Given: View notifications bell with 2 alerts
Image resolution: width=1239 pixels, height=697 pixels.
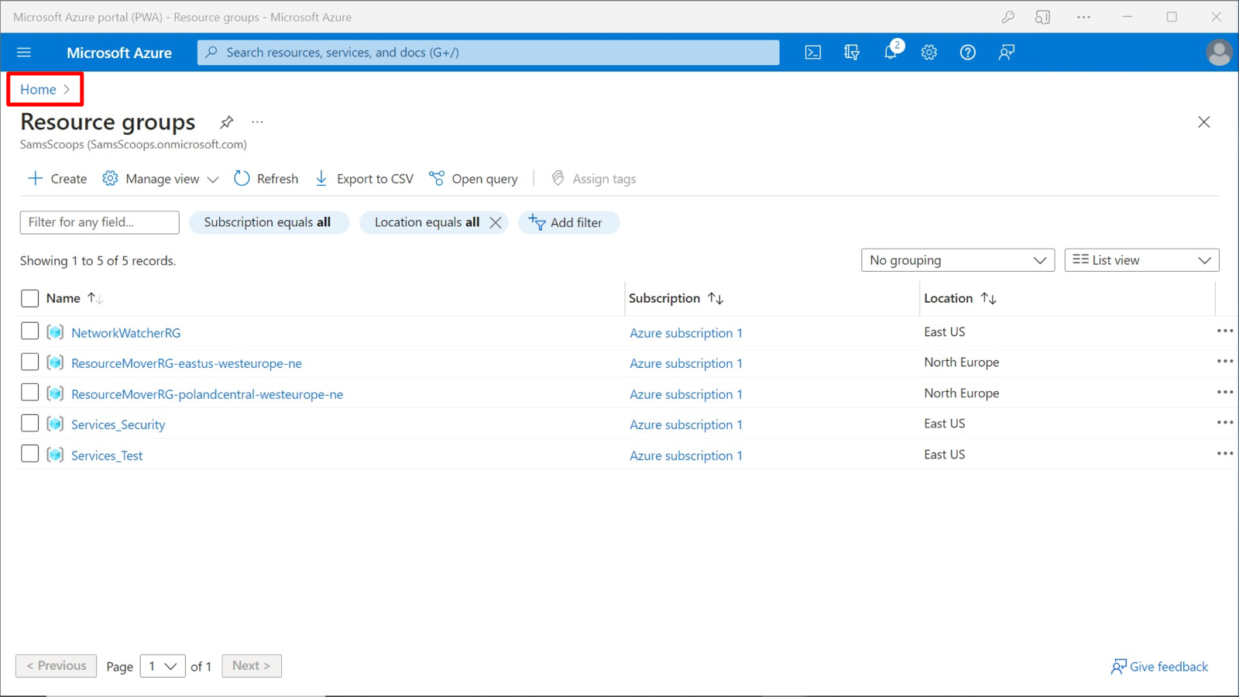Looking at the screenshot, I should pyautogui.click(x=891, y=52).
